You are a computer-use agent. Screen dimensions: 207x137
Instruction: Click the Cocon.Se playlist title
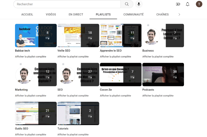[x=106, y=90]
